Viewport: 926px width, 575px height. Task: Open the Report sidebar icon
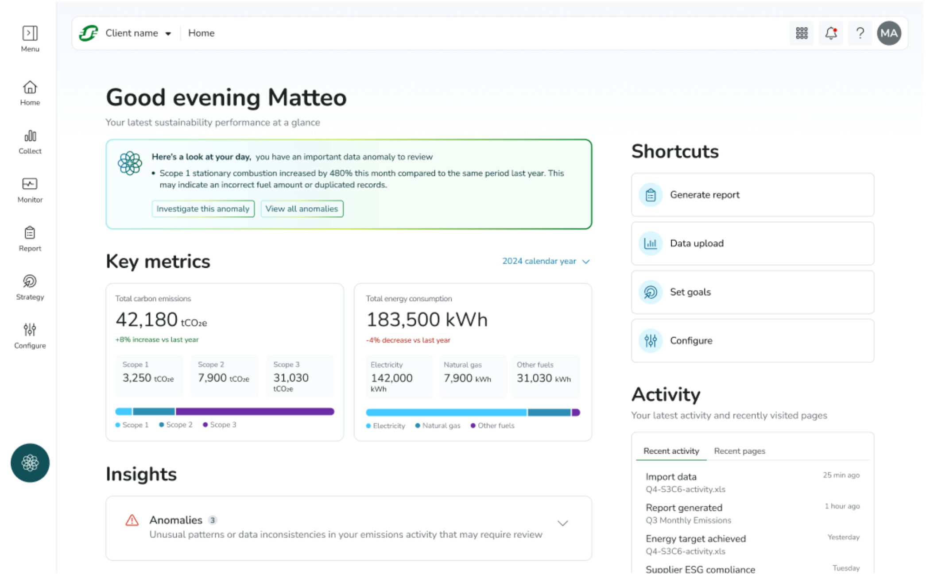(30, 239)
